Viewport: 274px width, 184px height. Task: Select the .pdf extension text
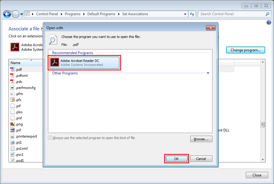point(19,70)
